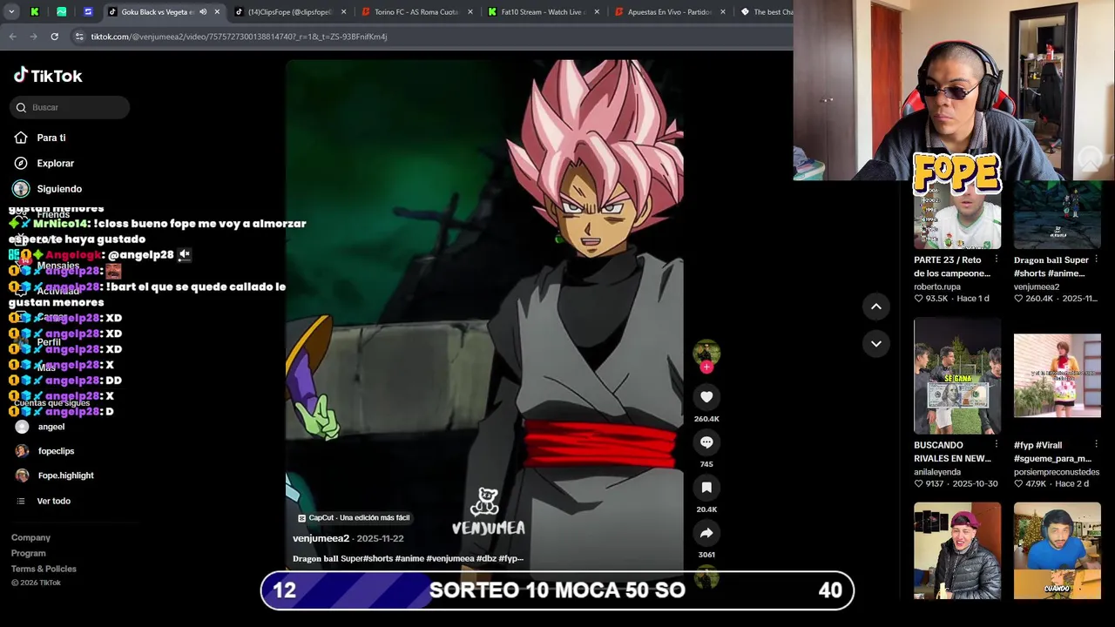Open porsiempreconustedes author link

click(x=1057, y=472)
